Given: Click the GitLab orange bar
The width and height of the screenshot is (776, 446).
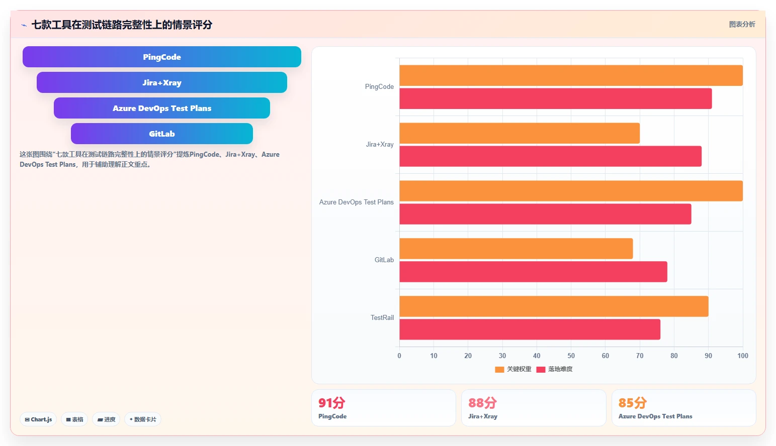Looking at the screenshot, I should pos(516,249).
